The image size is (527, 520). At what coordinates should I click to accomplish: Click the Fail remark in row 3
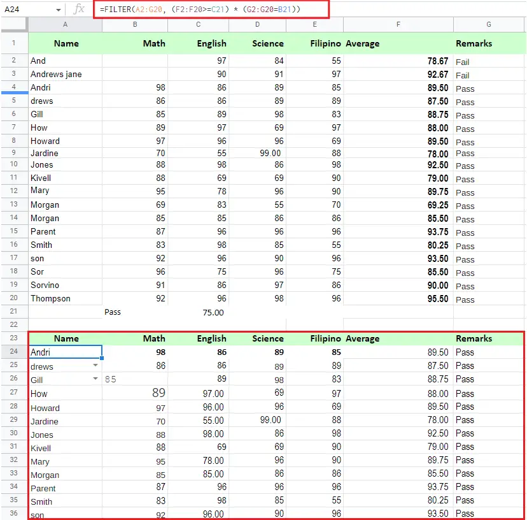(x=489, y=75)
